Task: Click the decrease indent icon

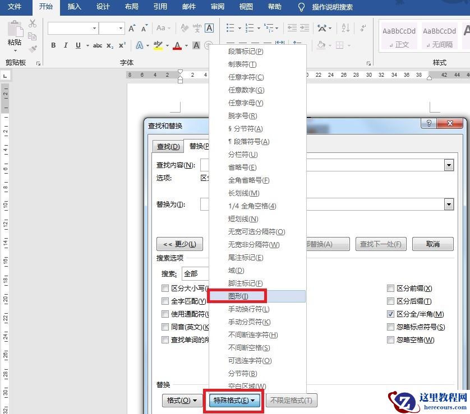Action: [292, 28]
